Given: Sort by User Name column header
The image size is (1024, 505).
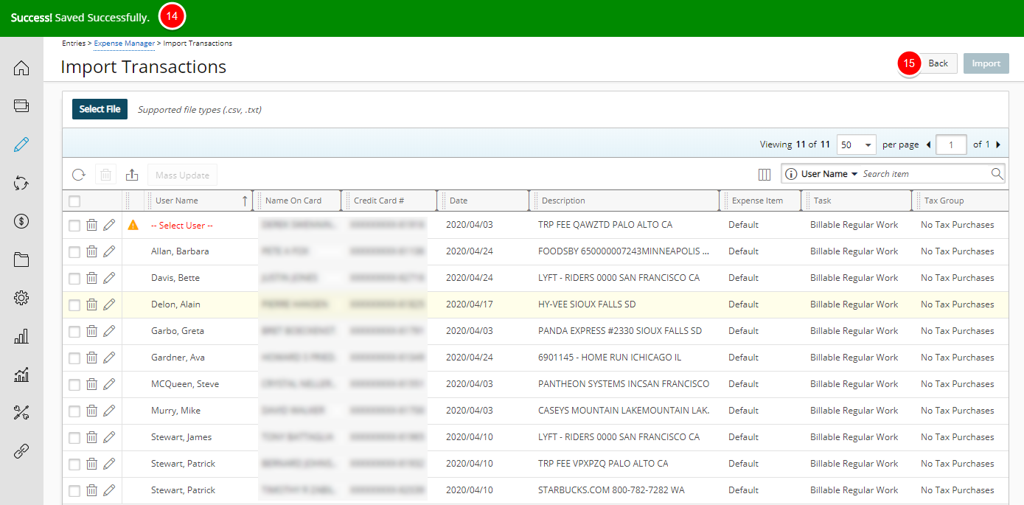Looking at the screenshot, I should pyautogui.click(x=177, y=201).
